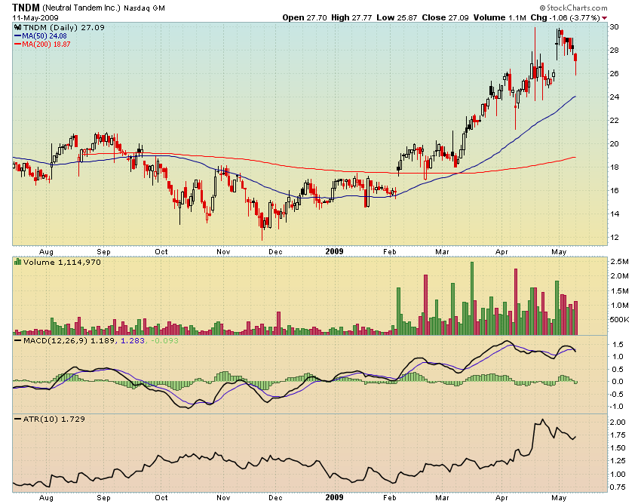The image size is (641, 504).
Task: Click the '11-May-2009' chart date
Action: 35,18
